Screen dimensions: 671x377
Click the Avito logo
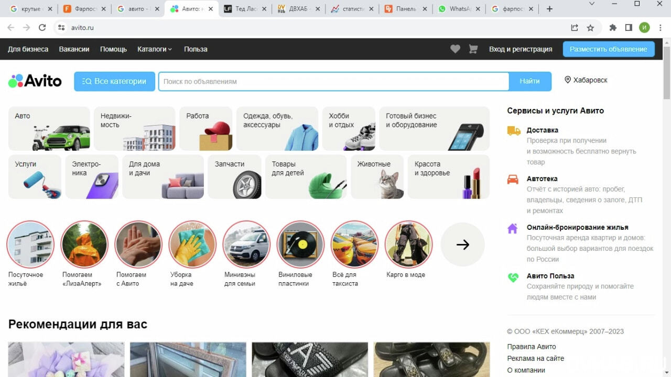pos(35,81)
